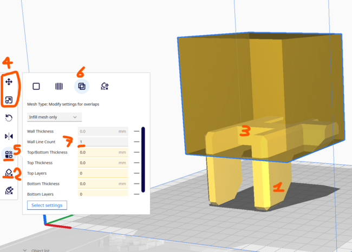352x252 pixels.
Task: Remove the Wall Thickness setting
Action: click(x=135, y=131)
